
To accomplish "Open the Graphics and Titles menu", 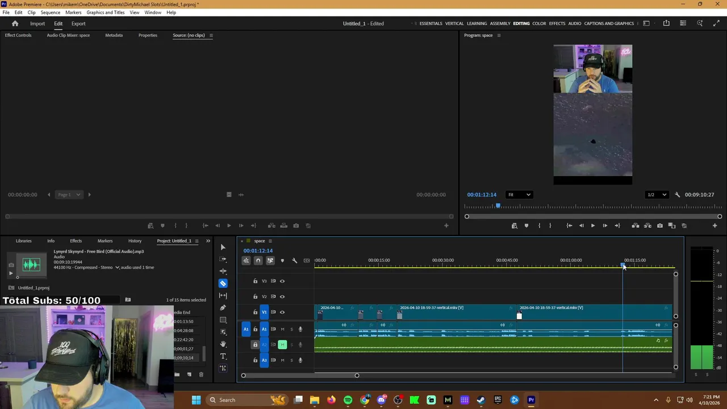I will coord(106,12).
